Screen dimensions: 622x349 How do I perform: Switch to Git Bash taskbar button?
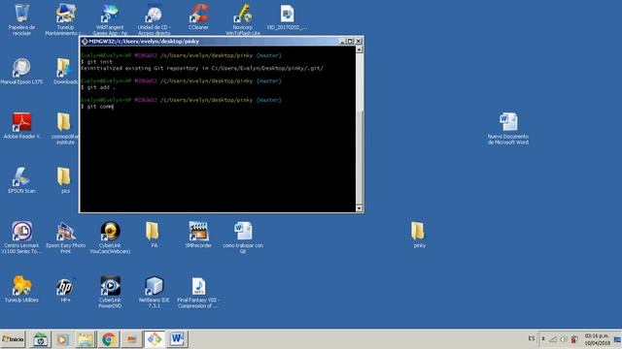pyautogui.click(x=155, y=339)
